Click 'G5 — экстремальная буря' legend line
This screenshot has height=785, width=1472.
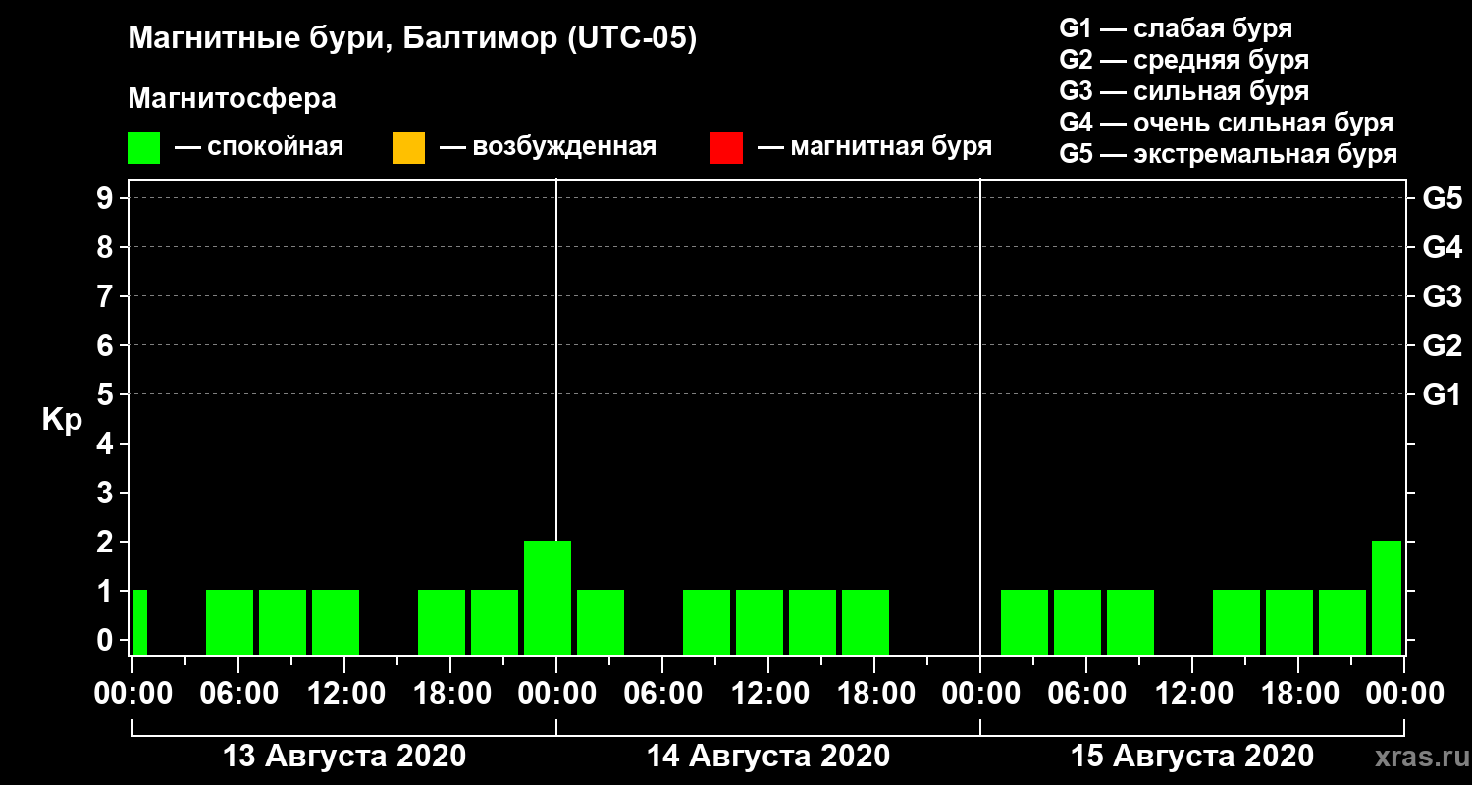[1229, 154]
